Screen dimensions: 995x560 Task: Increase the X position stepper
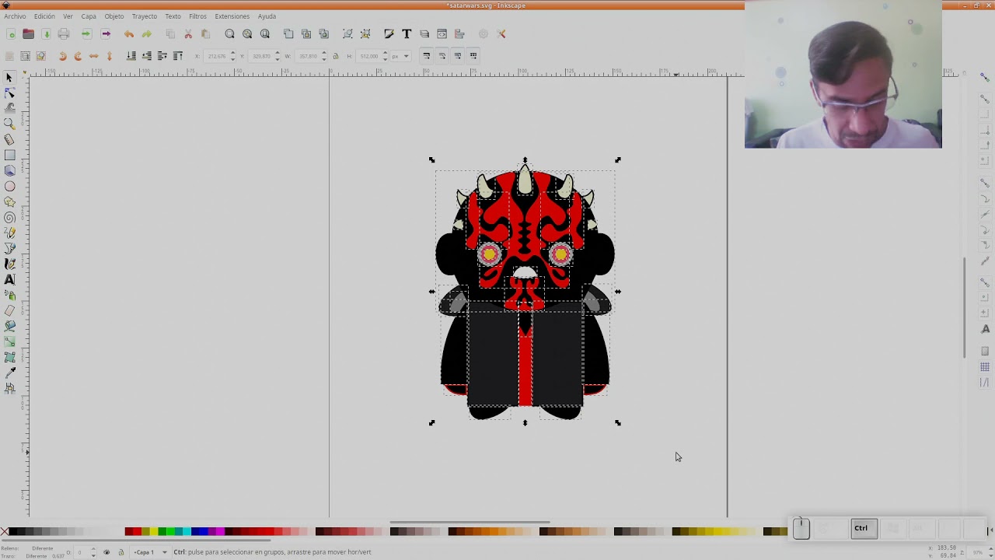point(233,54)
